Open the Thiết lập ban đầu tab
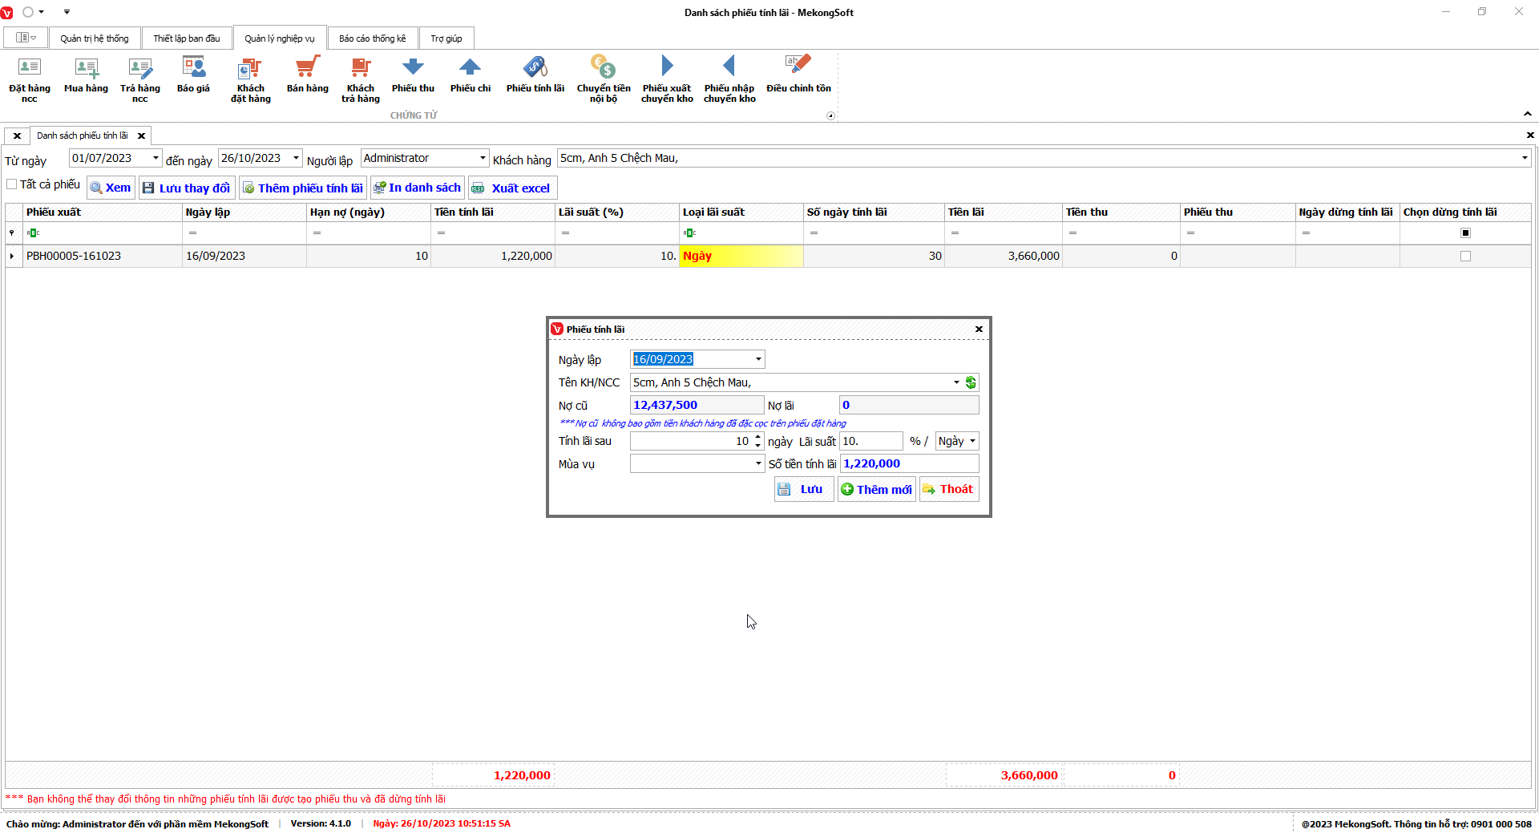Viewport: 1539px width, 833px height. click(186, 38)
